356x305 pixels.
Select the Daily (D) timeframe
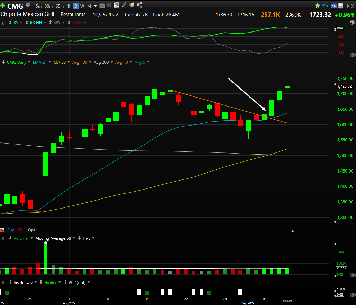coord(76,6)
